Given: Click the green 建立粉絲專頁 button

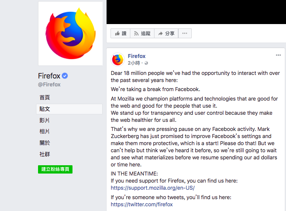Looking at the screenshot, I should click(x=55, y=169).
